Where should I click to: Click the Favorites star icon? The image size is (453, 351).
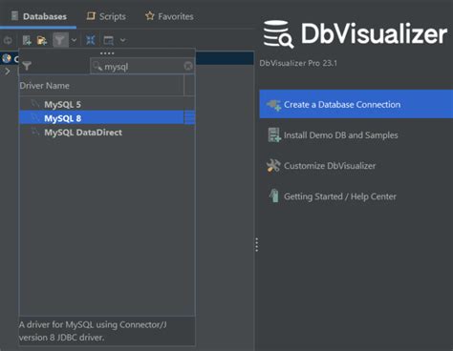[x=149, y=15]
